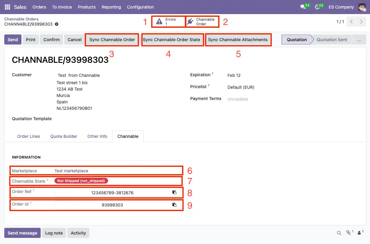This screenshot has width=370, height=244.
Task: Open attachments via the paperclip icon
Action: coord(349,233)
